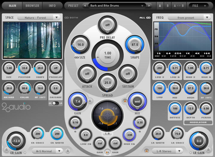The height and width of the screenshot is (157, 215).
Task: Click the lock icon next to ER GAIN
Action: [6, 150]
